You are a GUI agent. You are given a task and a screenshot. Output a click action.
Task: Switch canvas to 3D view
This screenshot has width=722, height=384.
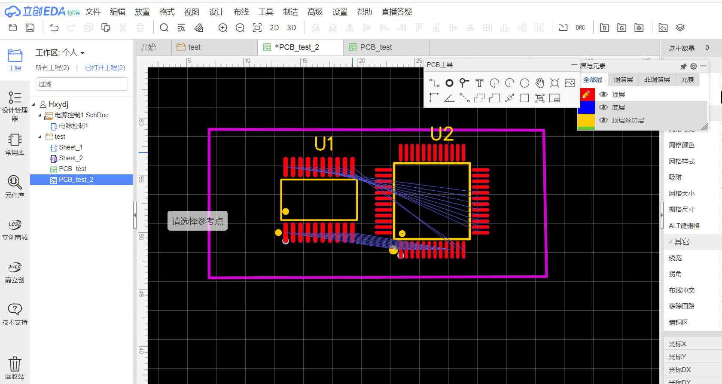pyautogui.click(x=292, y=28)
